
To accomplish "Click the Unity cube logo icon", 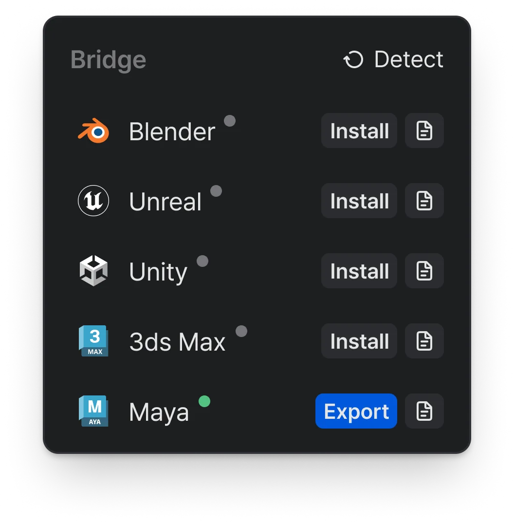I will (93, 271).
